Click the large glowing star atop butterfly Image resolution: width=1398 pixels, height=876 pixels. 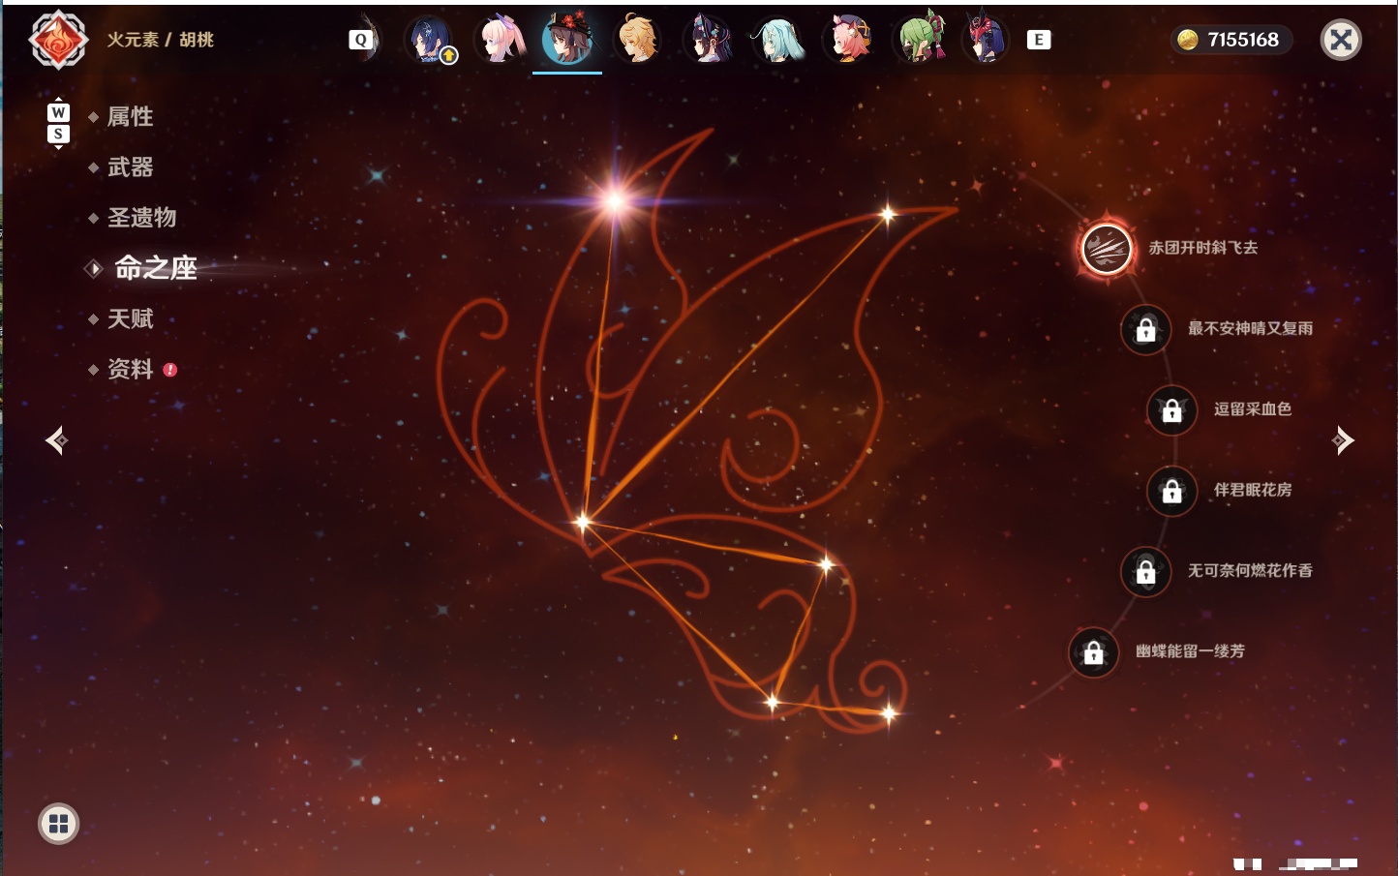pos(614,200)
